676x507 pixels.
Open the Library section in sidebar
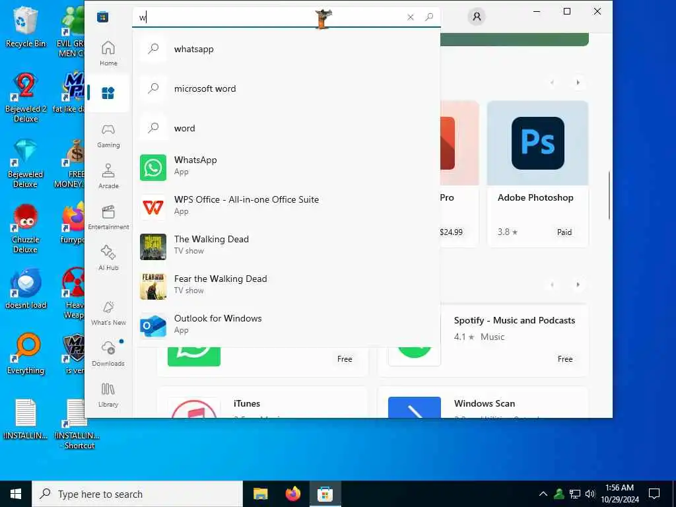108,395
